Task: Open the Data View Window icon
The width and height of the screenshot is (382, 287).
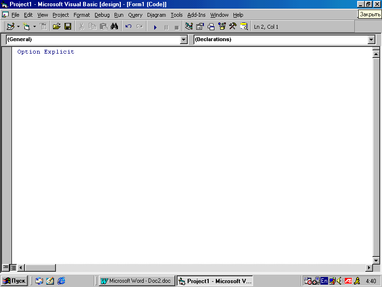Action: (244, 26)
